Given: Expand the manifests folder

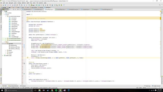Looking at the screenshot, I should (4, 13).
